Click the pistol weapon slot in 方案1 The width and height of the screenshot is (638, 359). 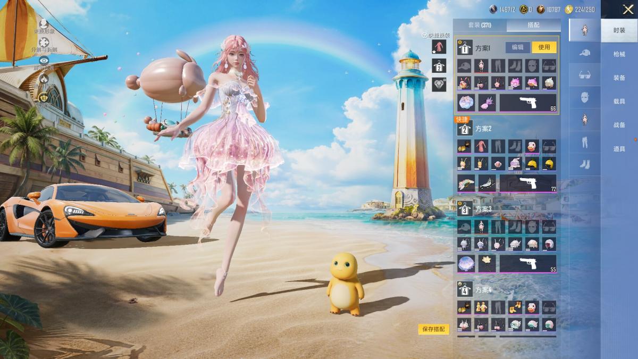coord(528,103)
